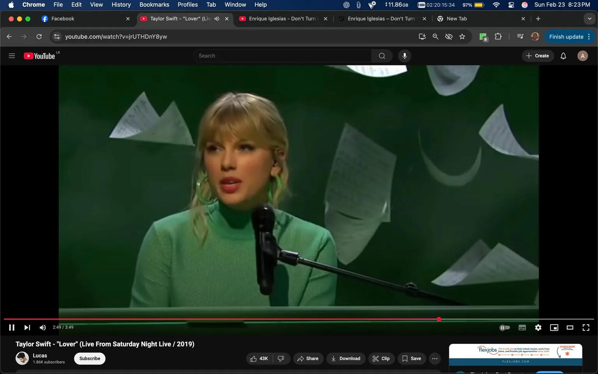Toggle autoplay off in the player
Image resolution: width=598 pixels, height=374 pixels.
[505, 327]
